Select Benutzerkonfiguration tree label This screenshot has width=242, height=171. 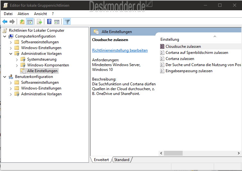click(x=34, y=77)
